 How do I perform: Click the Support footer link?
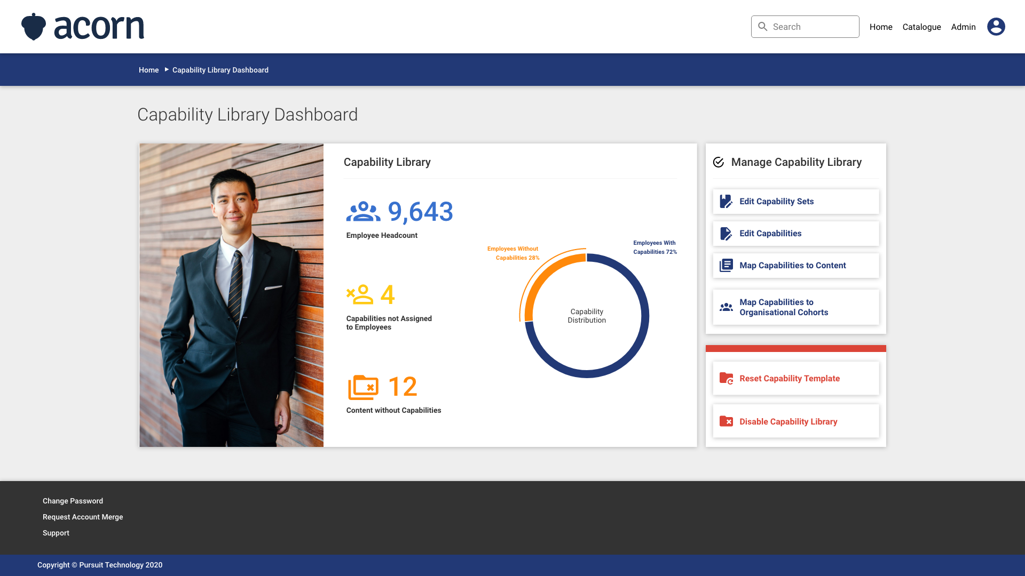pos(56,533)
